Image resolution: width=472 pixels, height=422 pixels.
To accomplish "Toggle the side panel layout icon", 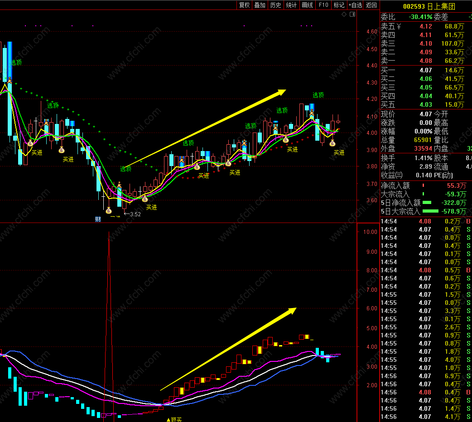I will [352, 14].
